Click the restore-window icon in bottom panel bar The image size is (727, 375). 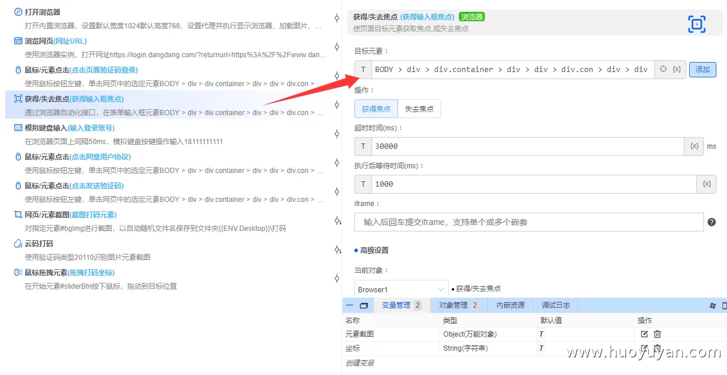364,305
